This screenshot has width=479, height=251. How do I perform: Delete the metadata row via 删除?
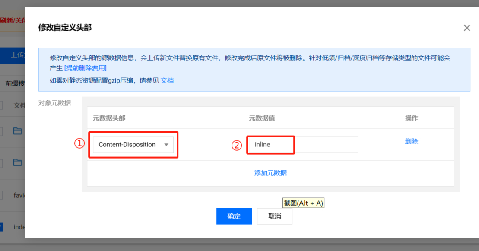click(411, 141)
